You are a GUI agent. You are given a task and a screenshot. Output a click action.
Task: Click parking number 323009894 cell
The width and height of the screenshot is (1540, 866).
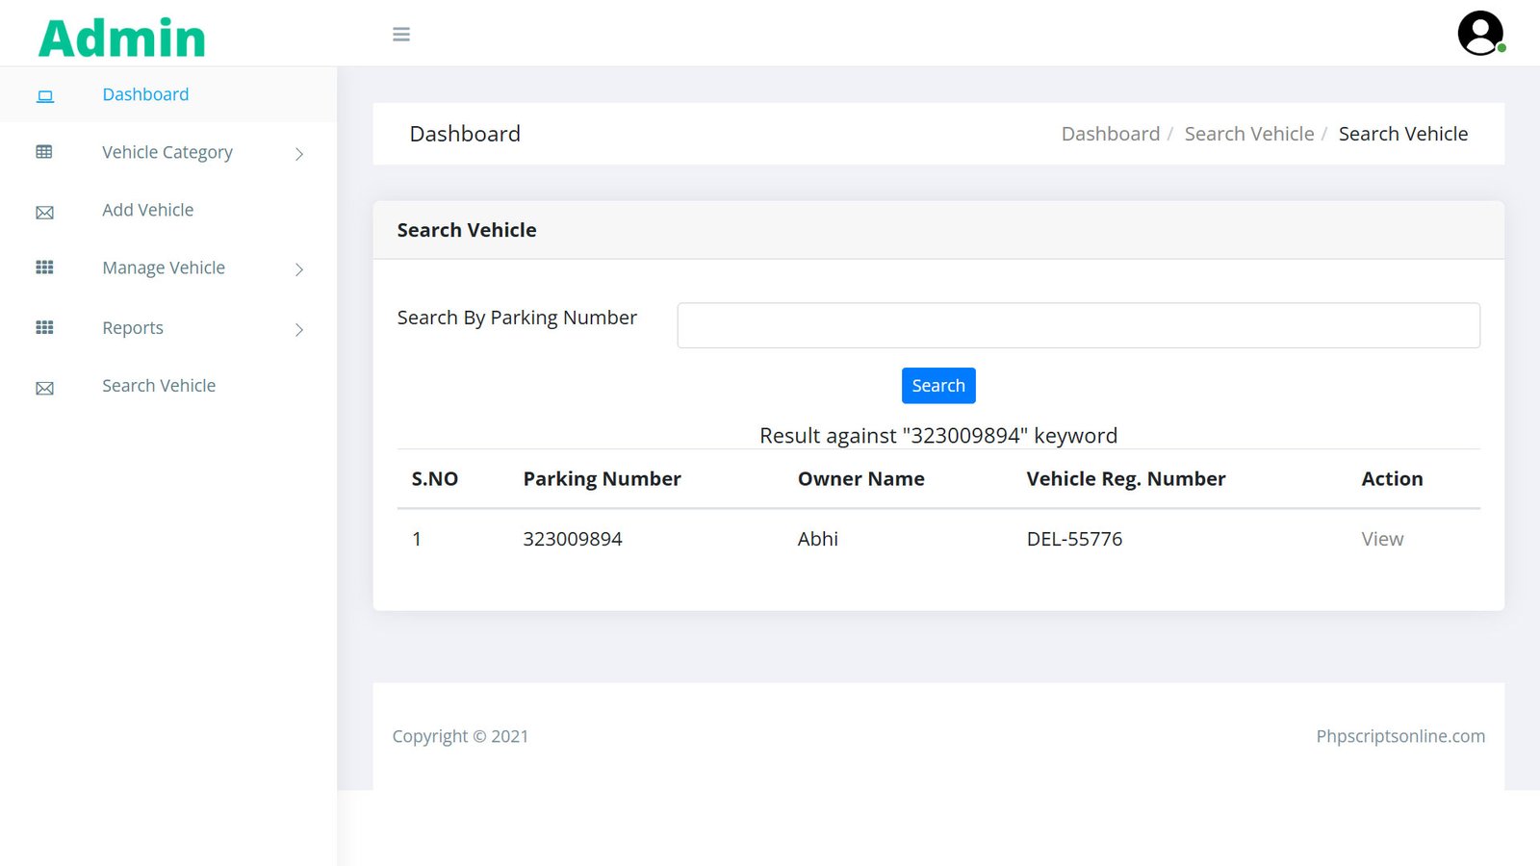[573, 539]
